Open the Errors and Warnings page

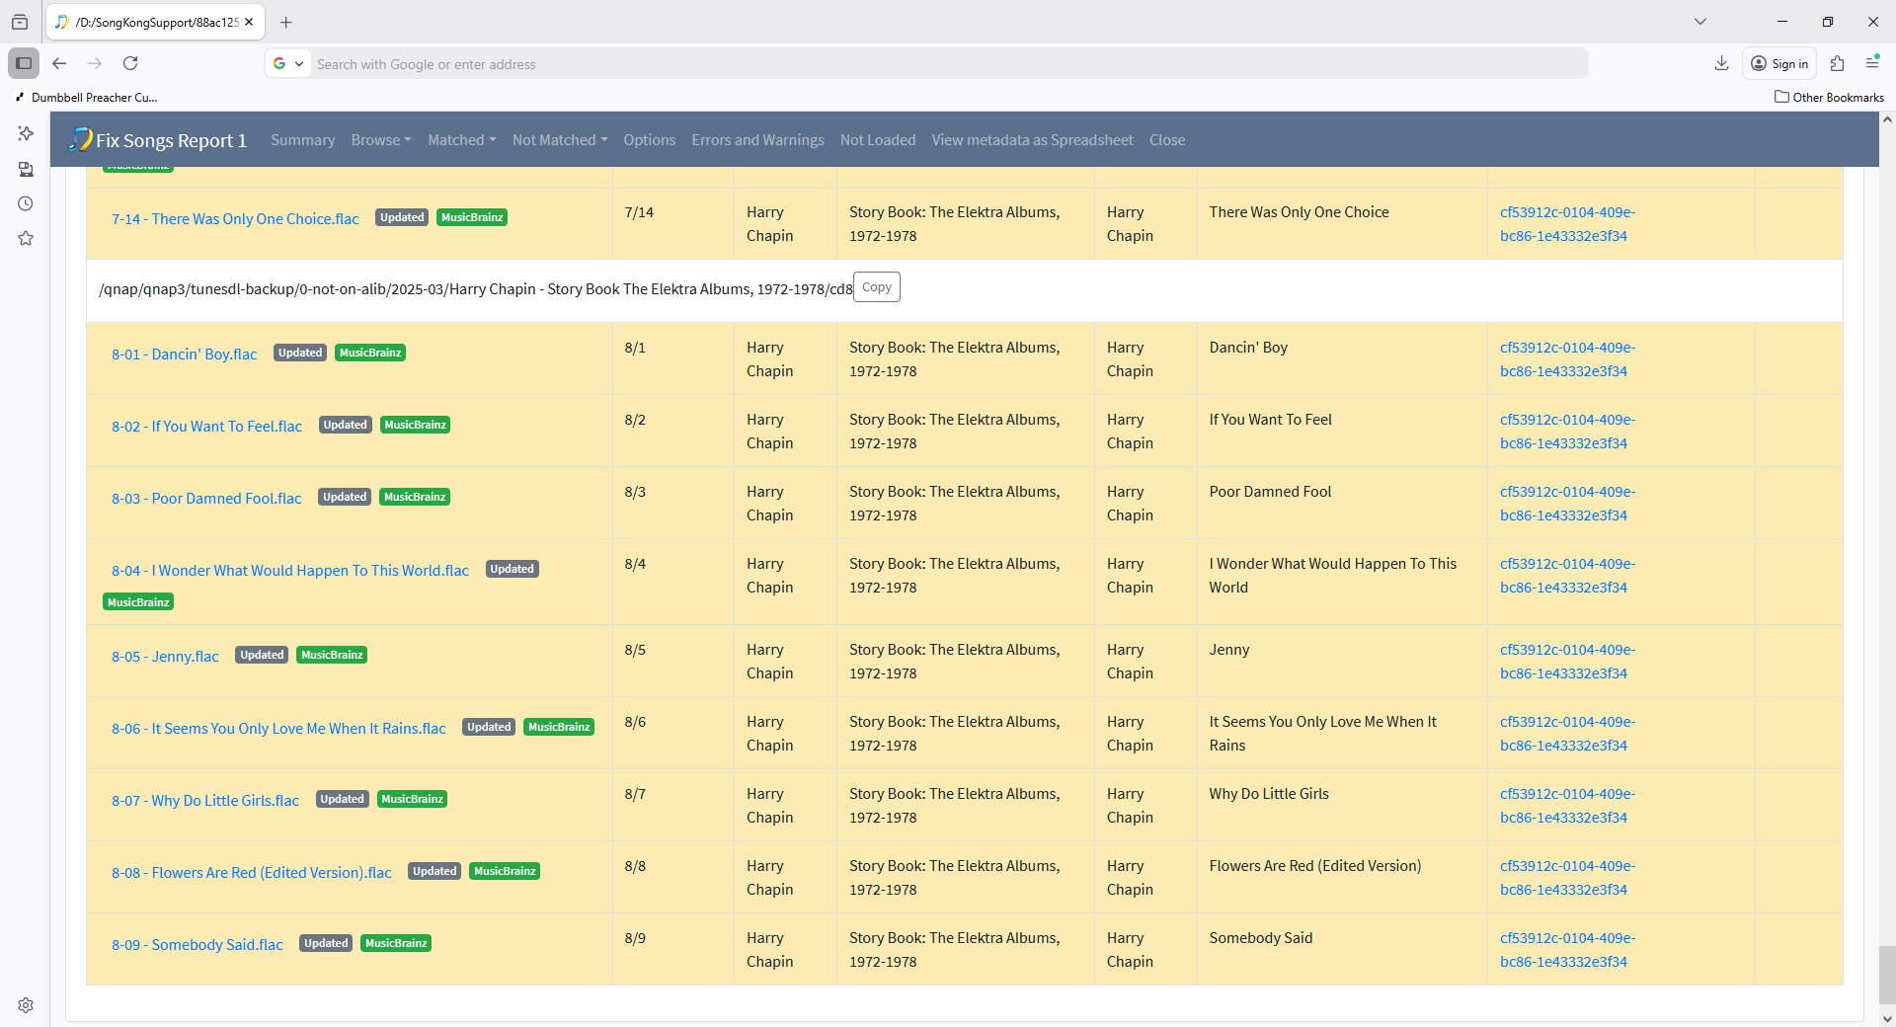click(757, 140)
